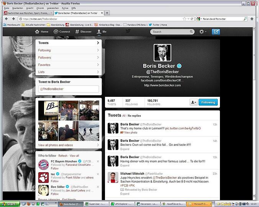Open the settings gear menu
259x207 pixels.
[203, 31]
